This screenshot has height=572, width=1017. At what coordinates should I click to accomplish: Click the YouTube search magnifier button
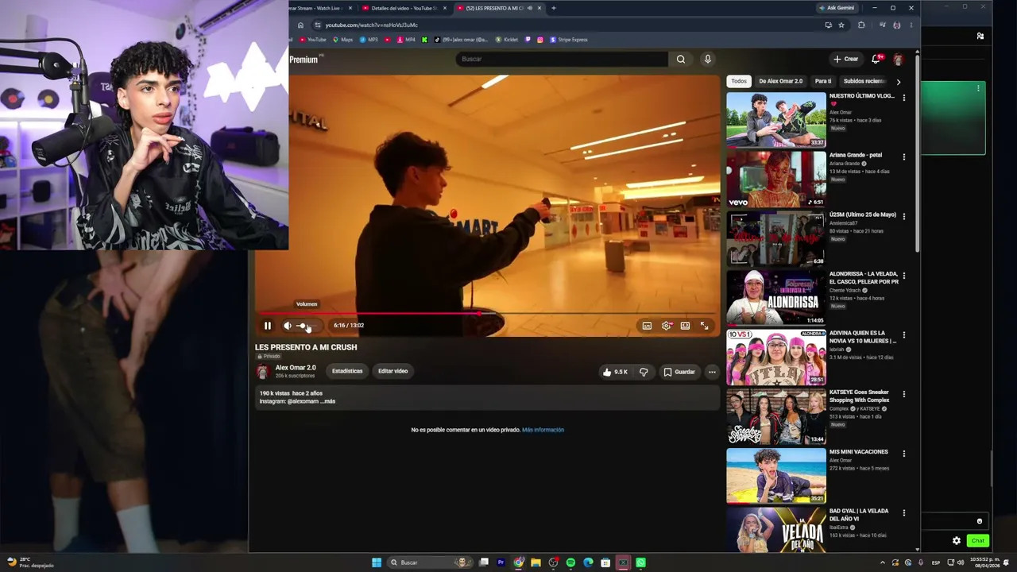(681, 59)
